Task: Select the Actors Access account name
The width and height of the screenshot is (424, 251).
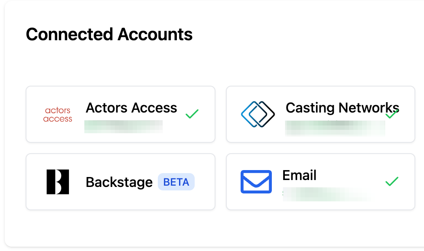Action: pos(131,108)
